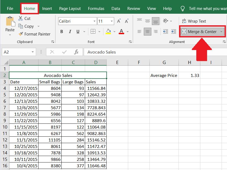Screen dimensions: 227x170
Task: Increase the indent
Action: 174,31
